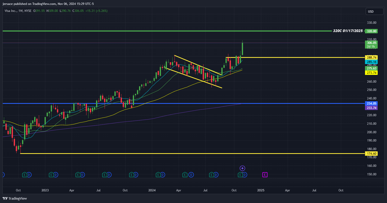387x203 pixels.
Task: Select the earnings marker for January 2024
Action: tap(158, 175)
